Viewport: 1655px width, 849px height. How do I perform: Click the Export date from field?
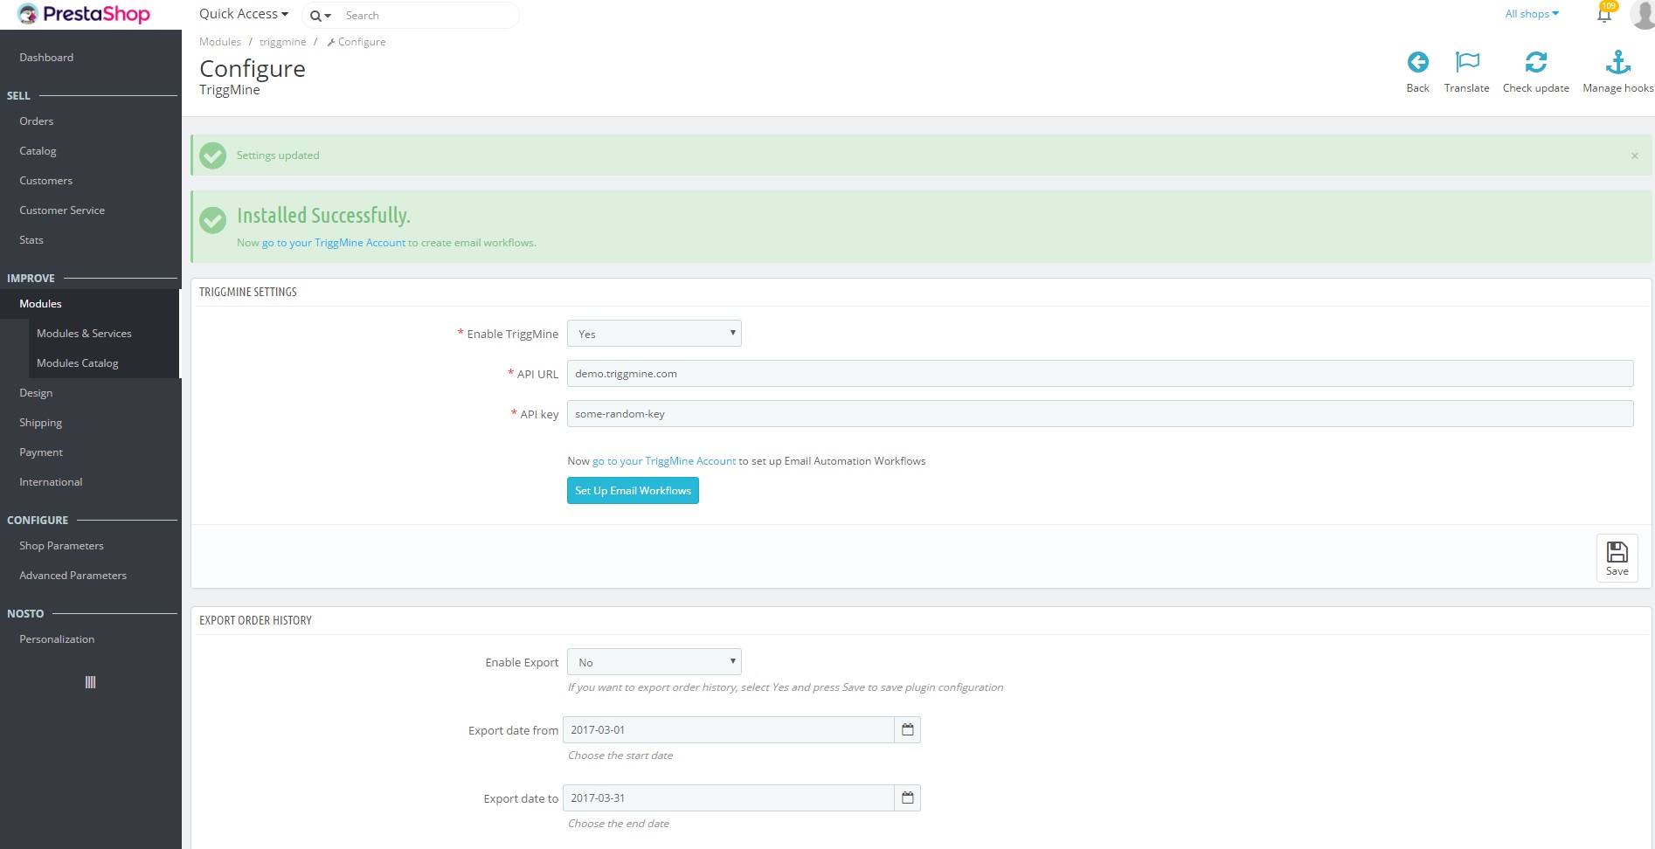(x=729, y=729)
